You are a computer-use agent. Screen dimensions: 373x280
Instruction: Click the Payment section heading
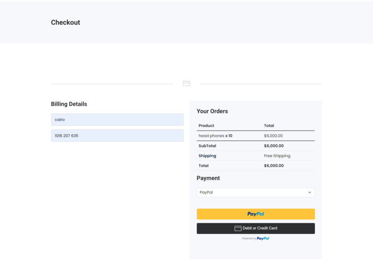tap(208, 178)
